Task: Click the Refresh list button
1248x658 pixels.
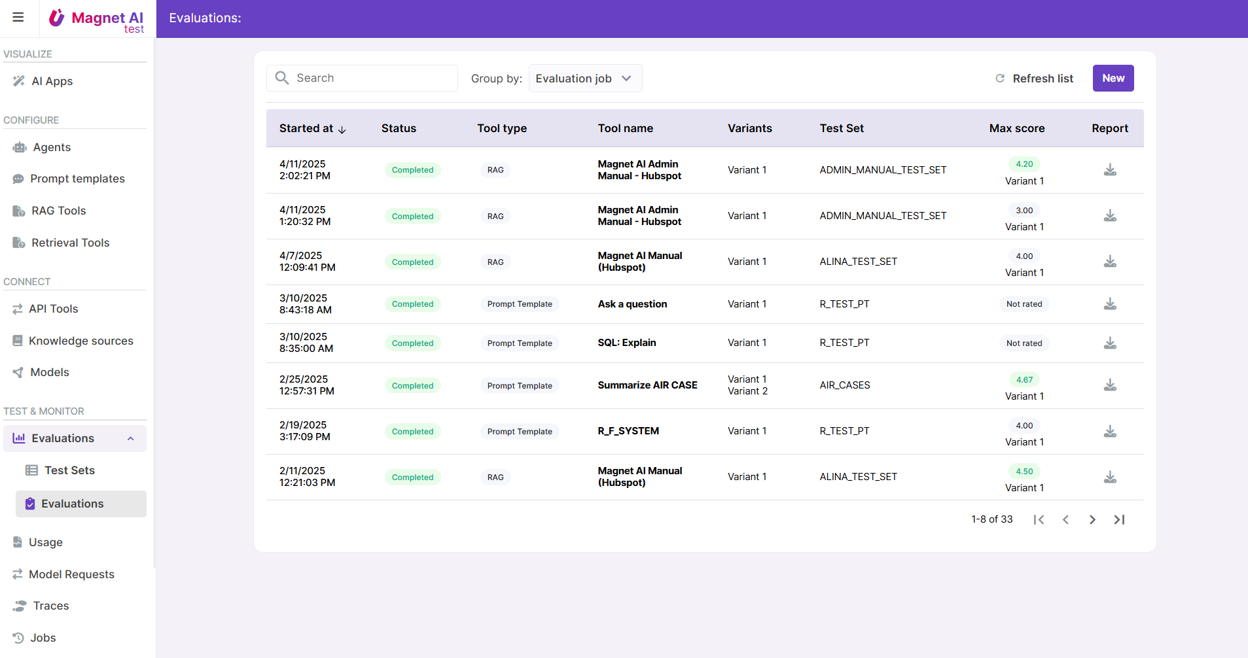Action: click(x=1042, y=78)
